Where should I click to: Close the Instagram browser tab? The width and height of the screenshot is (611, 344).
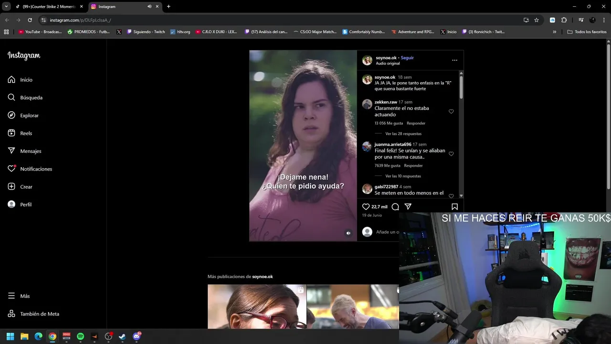[x=158, y=7]
